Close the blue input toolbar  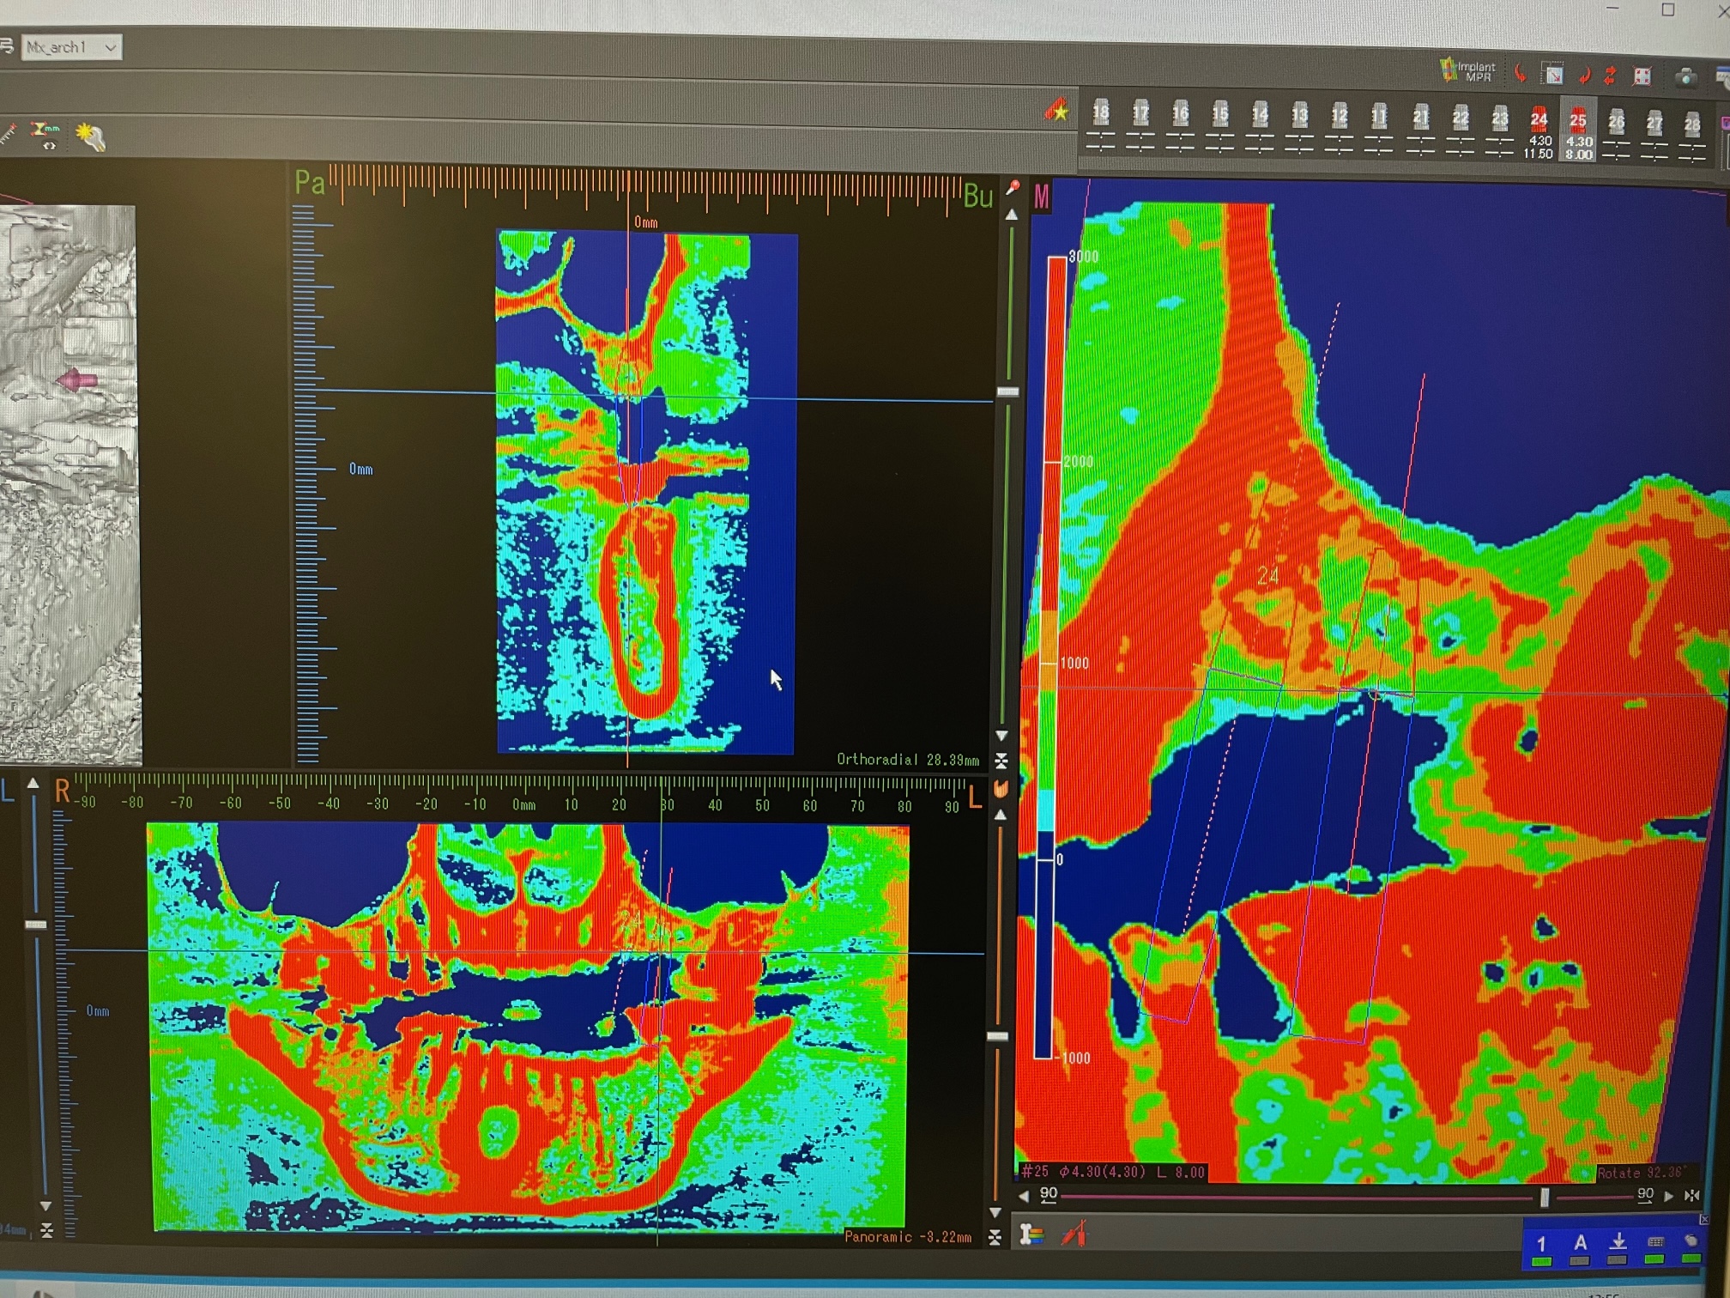pyautogui.click(x=1703, y=1219)
